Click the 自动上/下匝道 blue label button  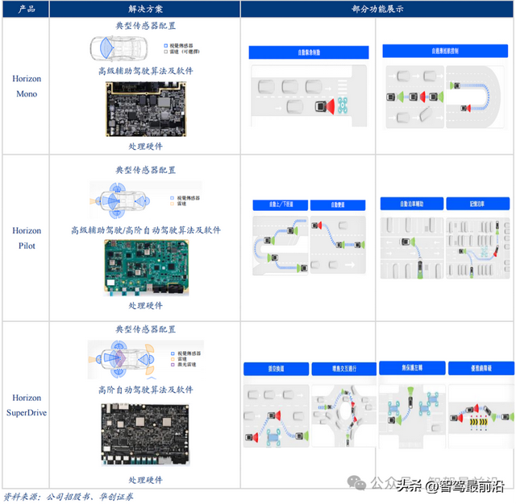point(281,204)
